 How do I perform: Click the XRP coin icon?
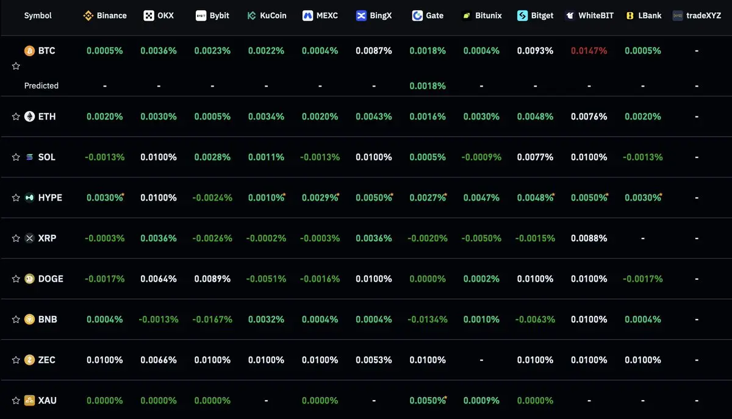[29, 238]
